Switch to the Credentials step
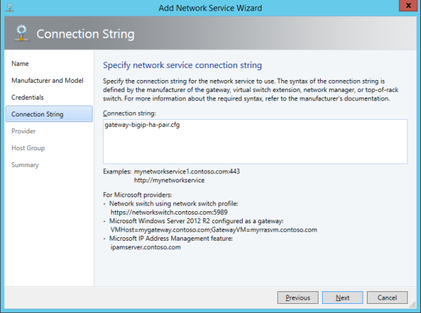Screen dimensions: 421x313 click(27, 98)
